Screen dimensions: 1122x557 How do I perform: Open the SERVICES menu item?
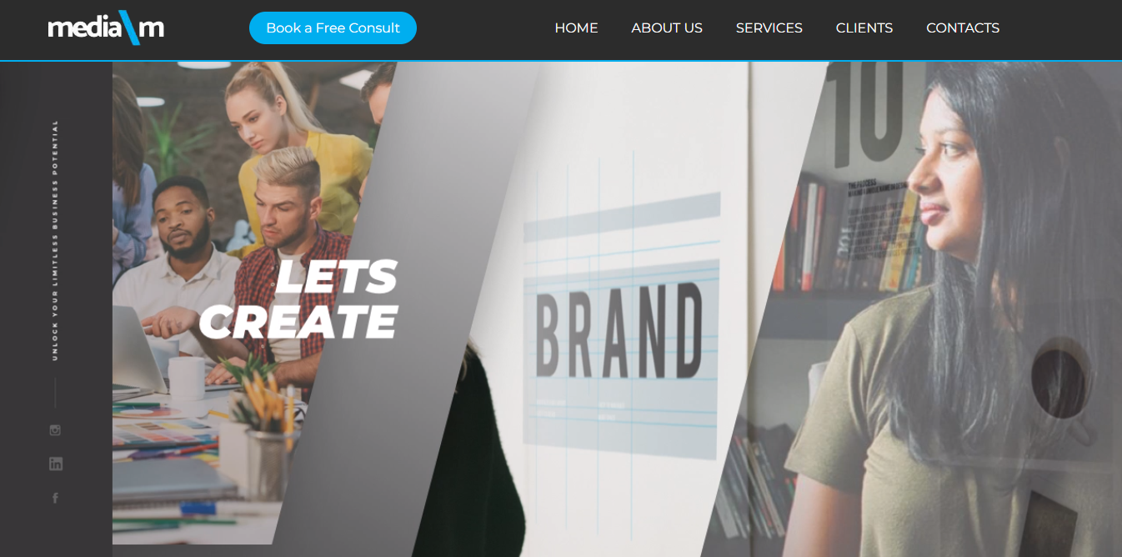(x=769, y=28)
